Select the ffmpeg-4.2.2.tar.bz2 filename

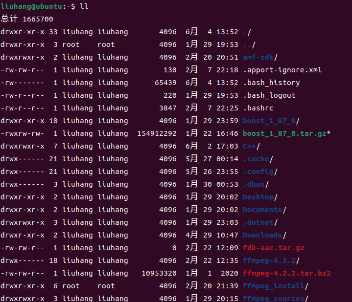pos(287,274)
